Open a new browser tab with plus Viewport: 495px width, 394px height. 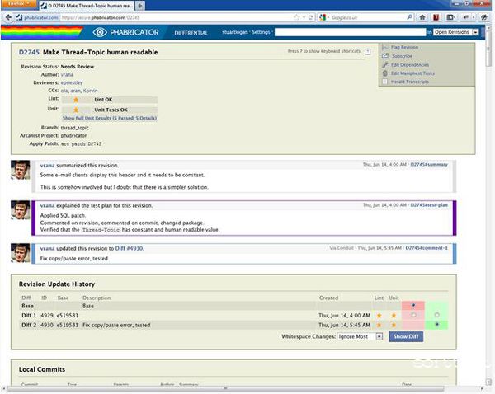tap(140, 6)
